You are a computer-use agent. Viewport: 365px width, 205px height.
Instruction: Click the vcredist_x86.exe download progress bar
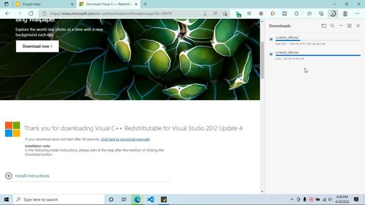click(x=318, y=40)
